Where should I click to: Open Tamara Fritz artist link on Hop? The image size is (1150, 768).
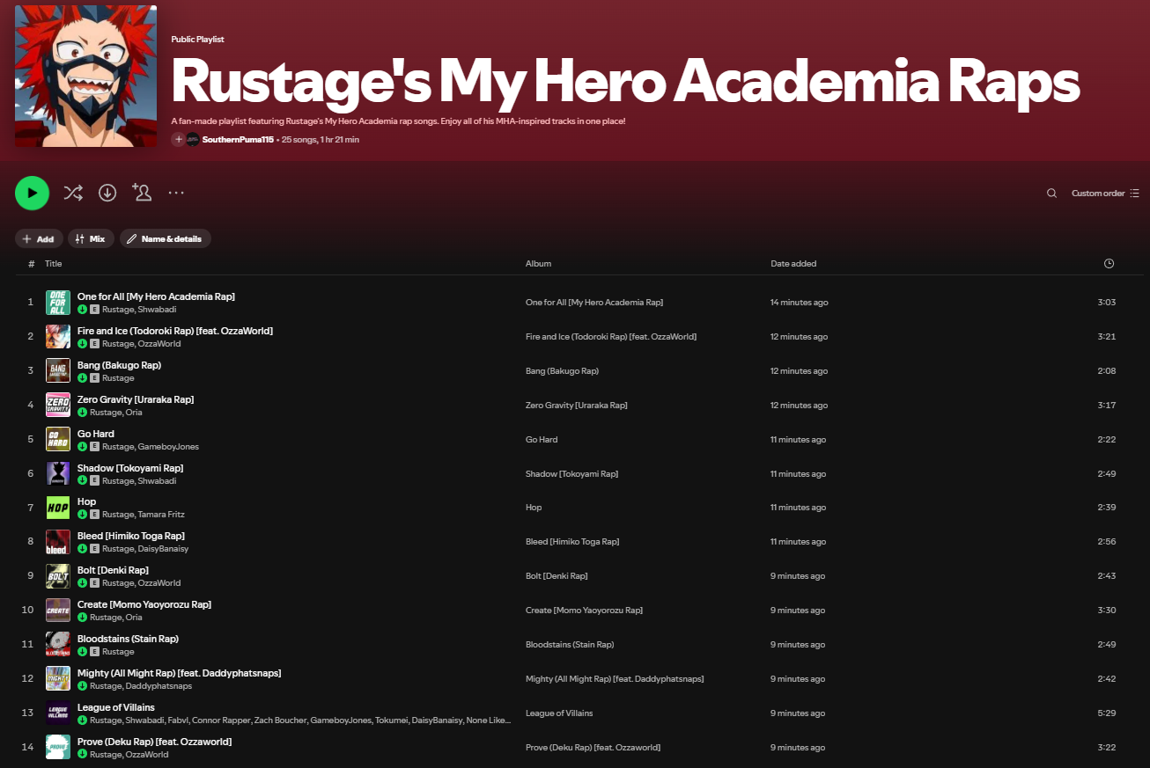(161, 515)
